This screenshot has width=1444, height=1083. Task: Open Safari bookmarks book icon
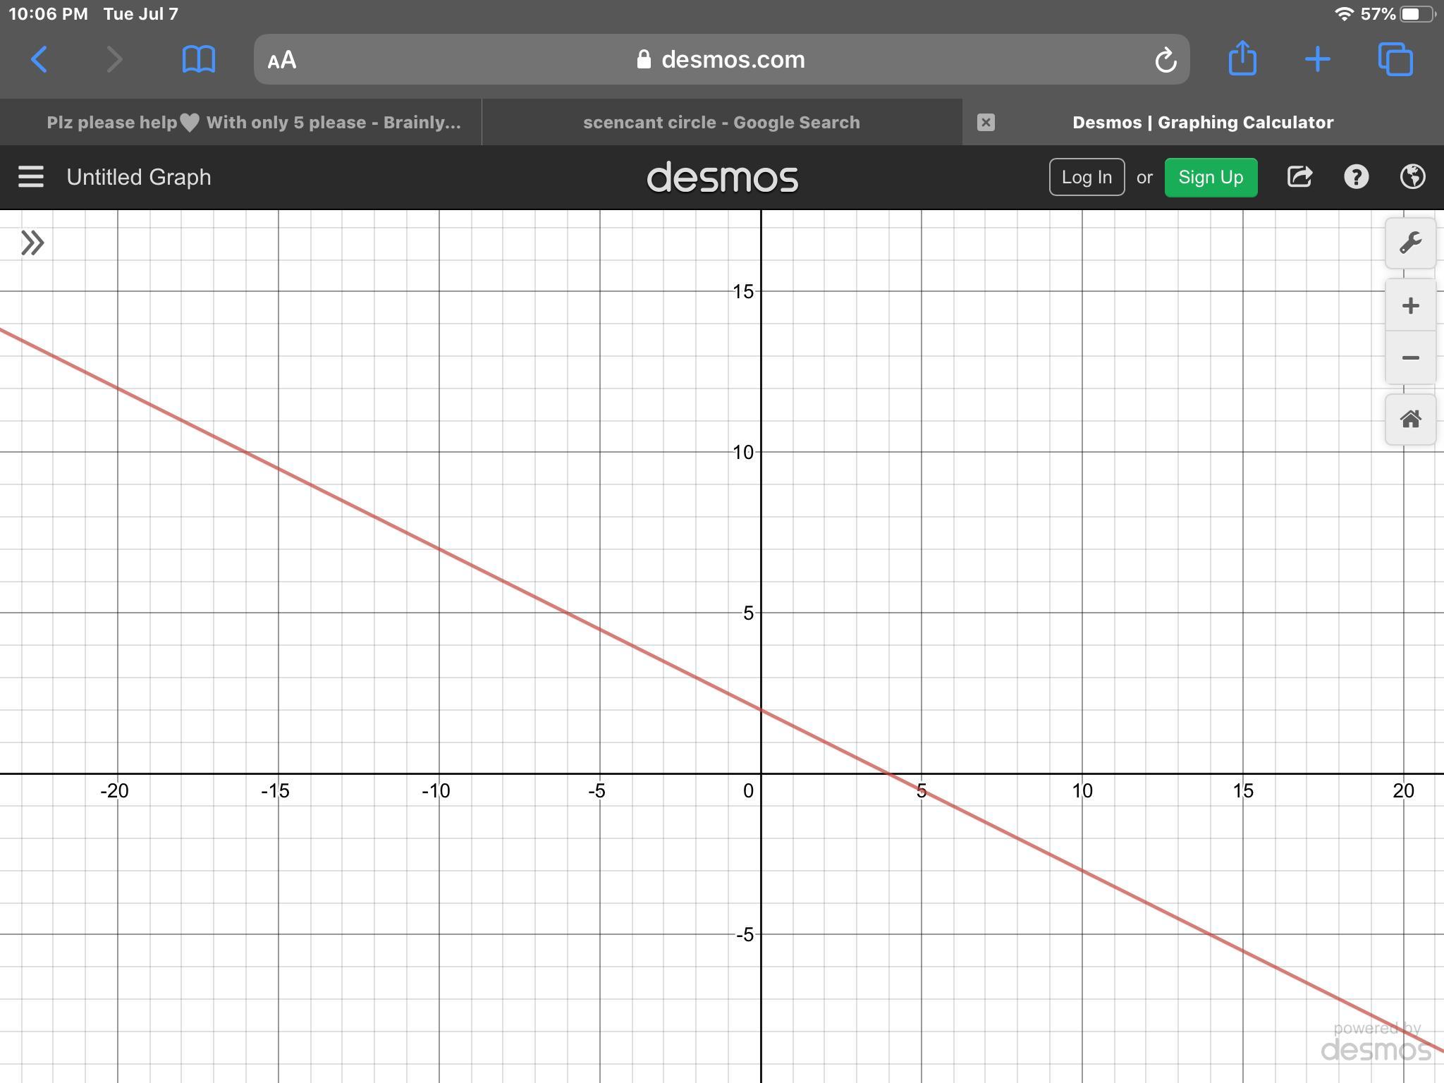click(x=198, y=60)
